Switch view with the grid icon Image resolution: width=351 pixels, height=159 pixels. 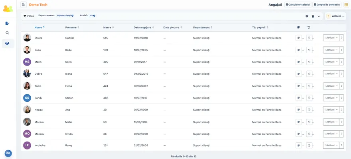tap(346, 5)
